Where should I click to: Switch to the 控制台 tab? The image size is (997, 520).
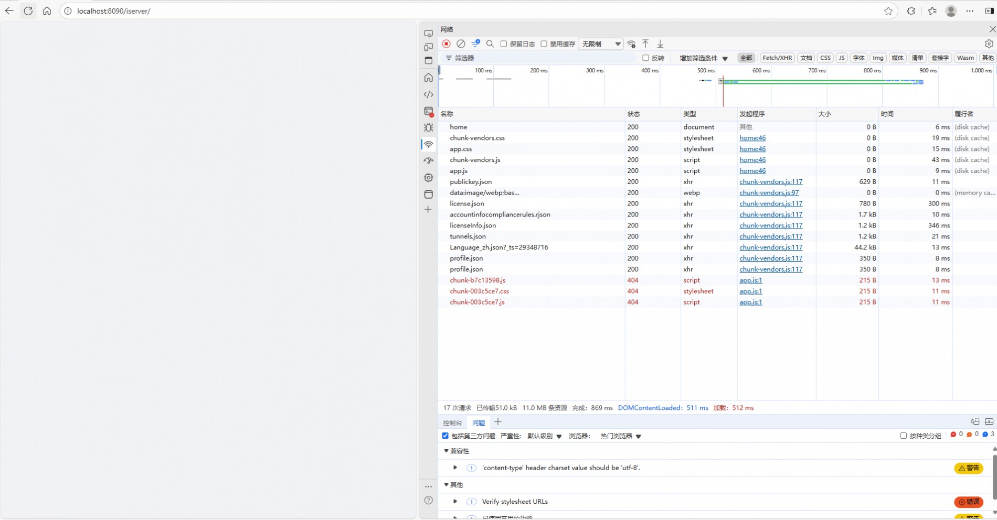point(452,422)
